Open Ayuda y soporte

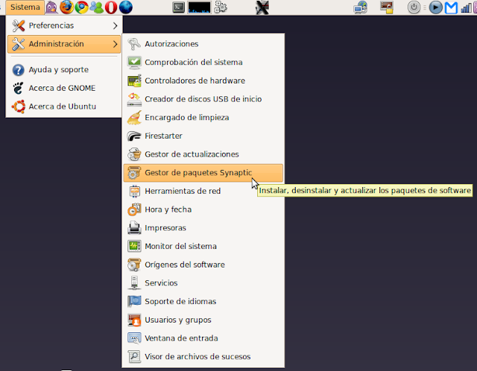point(64,69)
